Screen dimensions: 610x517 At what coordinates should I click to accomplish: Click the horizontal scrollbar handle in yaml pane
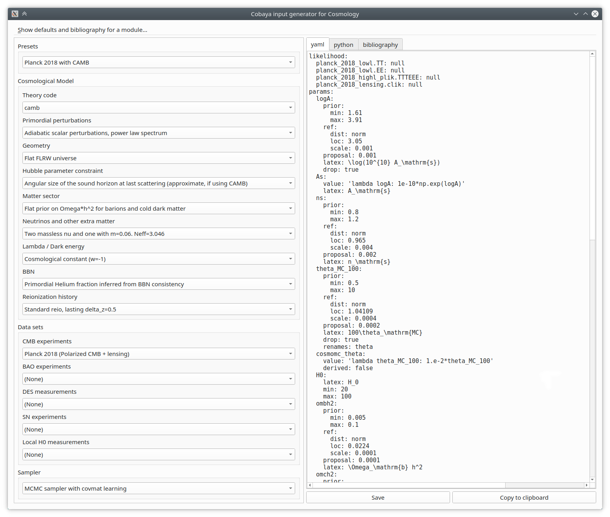coord(409,485)
